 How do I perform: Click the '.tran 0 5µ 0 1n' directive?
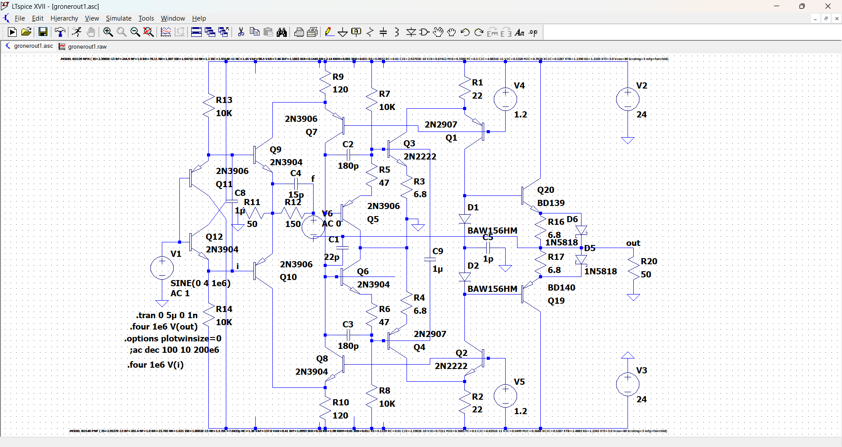pos(167,315)
